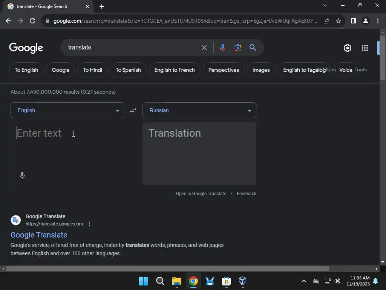Open the Google apps grid
Image resolution: width=386 pixels, height=290 pixels.
coord(365,48)
